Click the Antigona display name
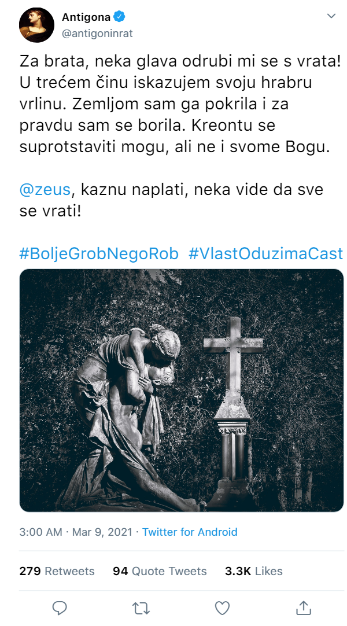Screen dimensions: 347x626 coord(86,17)
